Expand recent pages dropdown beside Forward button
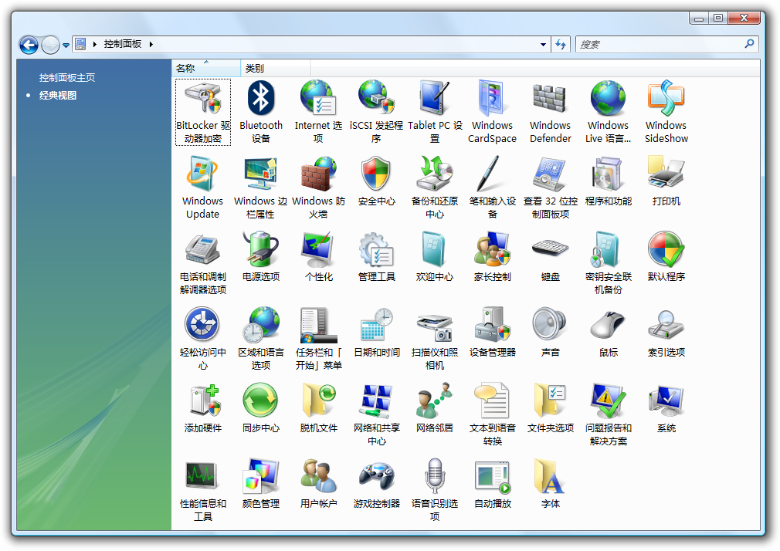Viewport: 780px width, 551px height. 66,45
